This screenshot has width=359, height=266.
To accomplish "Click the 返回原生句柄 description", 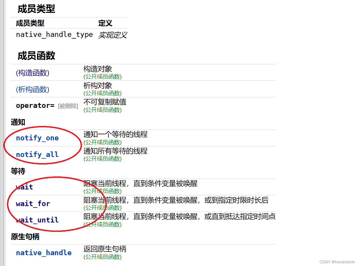I will (105, 249).
